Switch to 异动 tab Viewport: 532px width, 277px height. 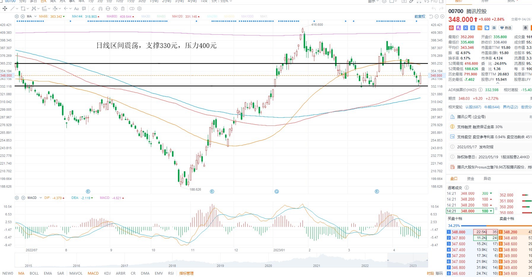click(487, 179)
